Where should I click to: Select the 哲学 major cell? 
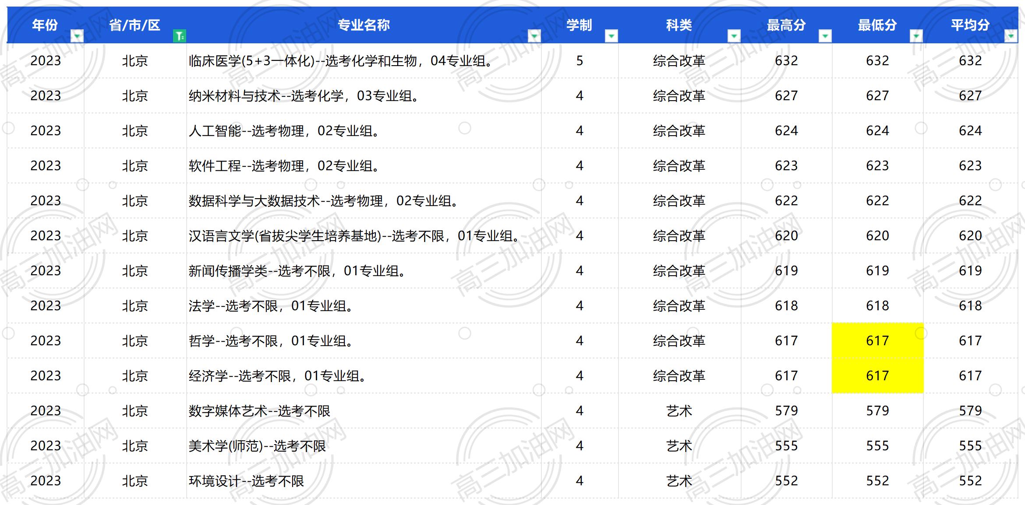(364, 341)
